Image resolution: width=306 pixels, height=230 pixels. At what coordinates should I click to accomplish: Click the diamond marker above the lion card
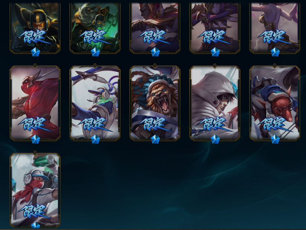(155, 65)
